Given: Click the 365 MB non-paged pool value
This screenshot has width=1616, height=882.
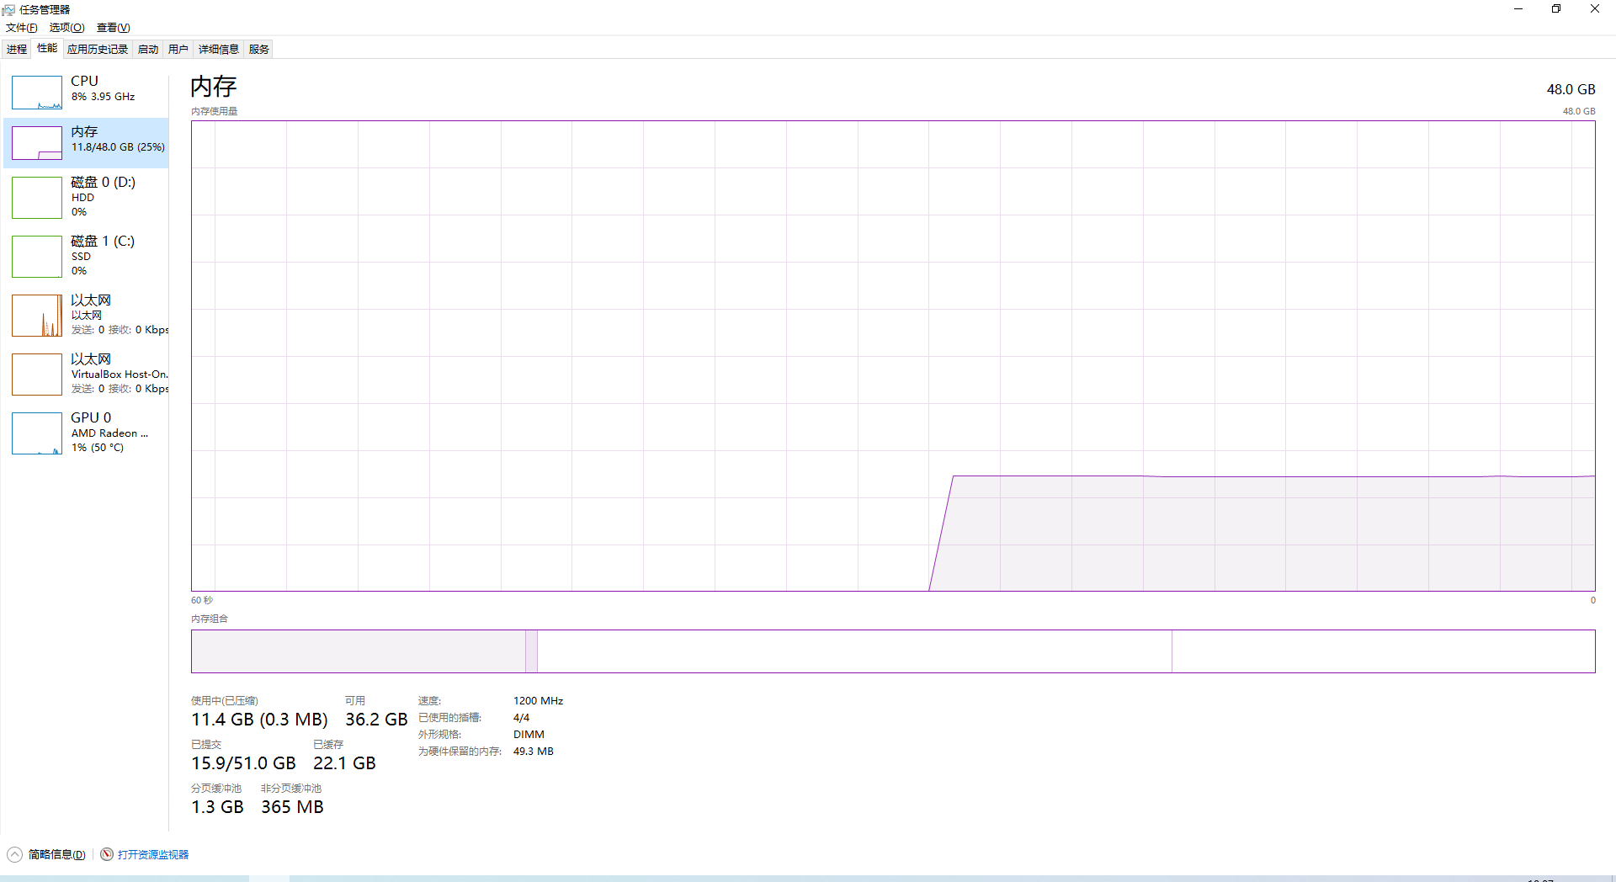Looking at the screenshot, I should point(292,807).
